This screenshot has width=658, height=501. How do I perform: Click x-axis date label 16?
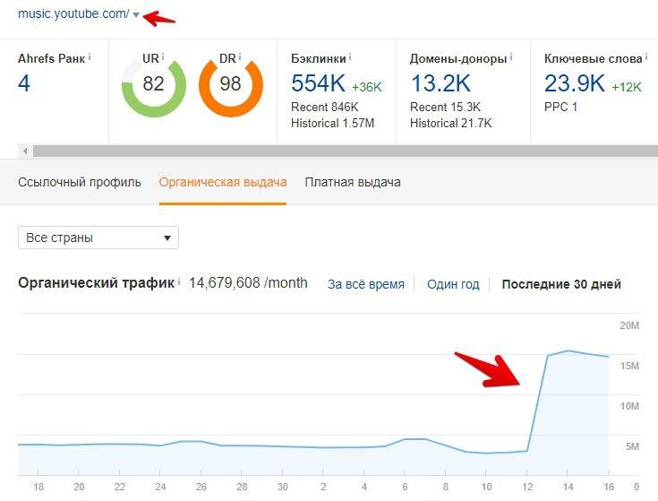609,487
